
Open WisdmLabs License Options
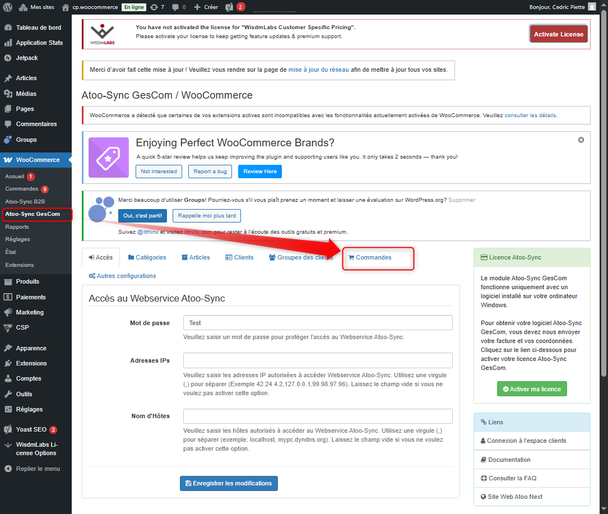tap(36, 449)
